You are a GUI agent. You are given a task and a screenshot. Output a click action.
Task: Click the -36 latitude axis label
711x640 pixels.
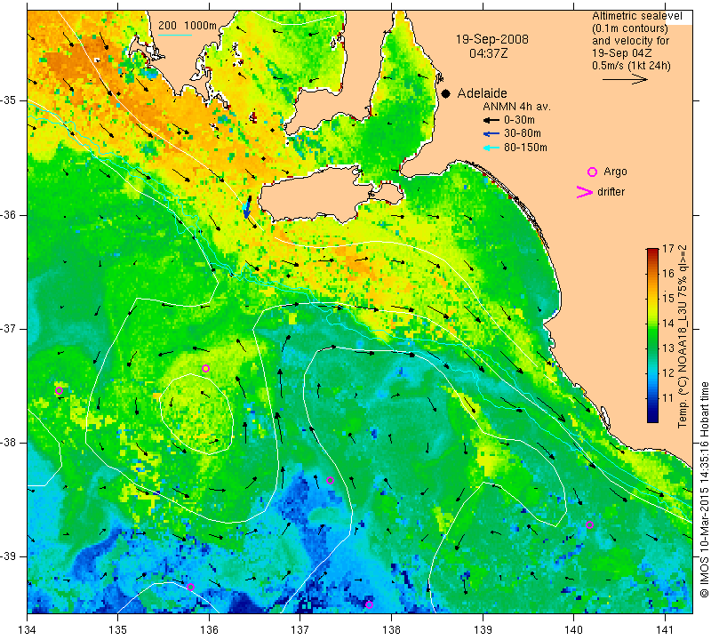click(9, 214)
